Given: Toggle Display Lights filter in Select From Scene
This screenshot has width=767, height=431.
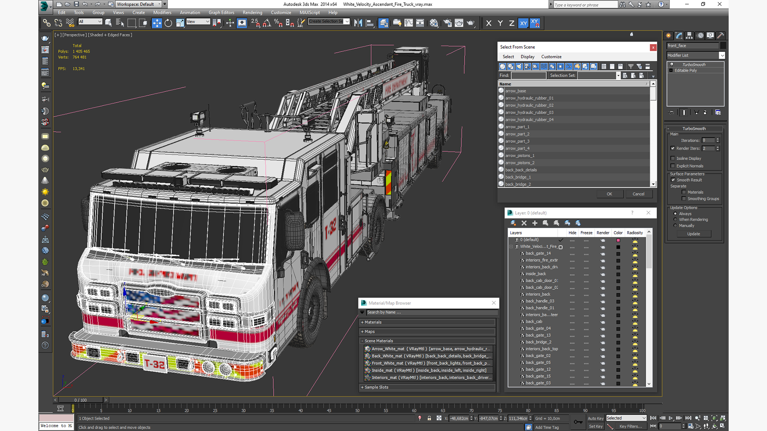Looking at the screenshot, I should [519, 67].
